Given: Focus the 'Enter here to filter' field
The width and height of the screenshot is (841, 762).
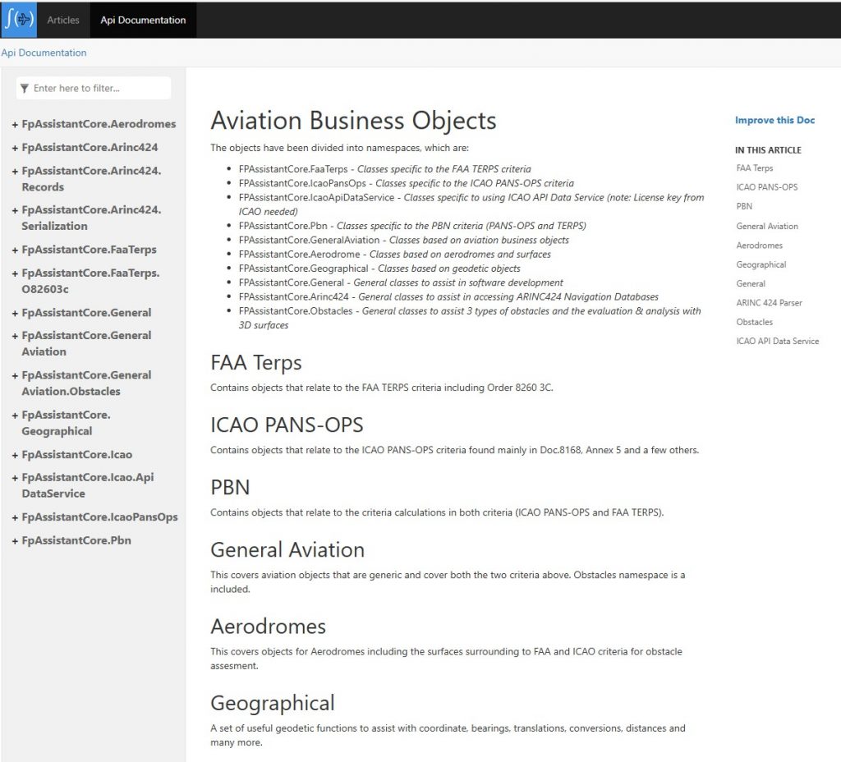Looking at the screenshot, I should (x=99, y=88).
